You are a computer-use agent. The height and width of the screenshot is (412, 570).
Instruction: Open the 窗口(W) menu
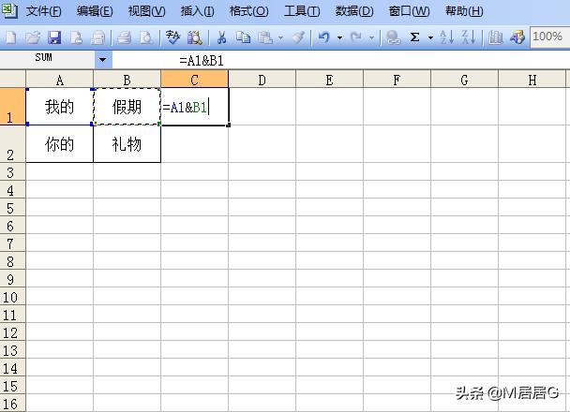(x=409, y=11)
